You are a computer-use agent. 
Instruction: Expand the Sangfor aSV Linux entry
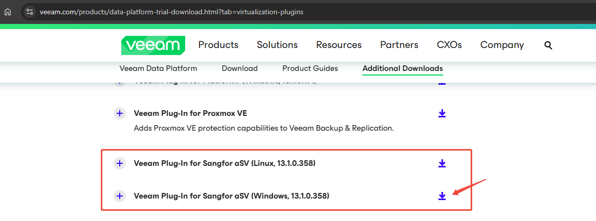[120, 163]
